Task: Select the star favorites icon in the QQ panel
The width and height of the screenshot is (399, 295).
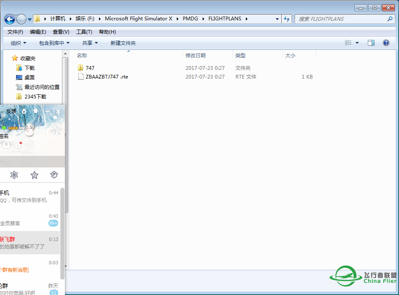Action: 34,175
